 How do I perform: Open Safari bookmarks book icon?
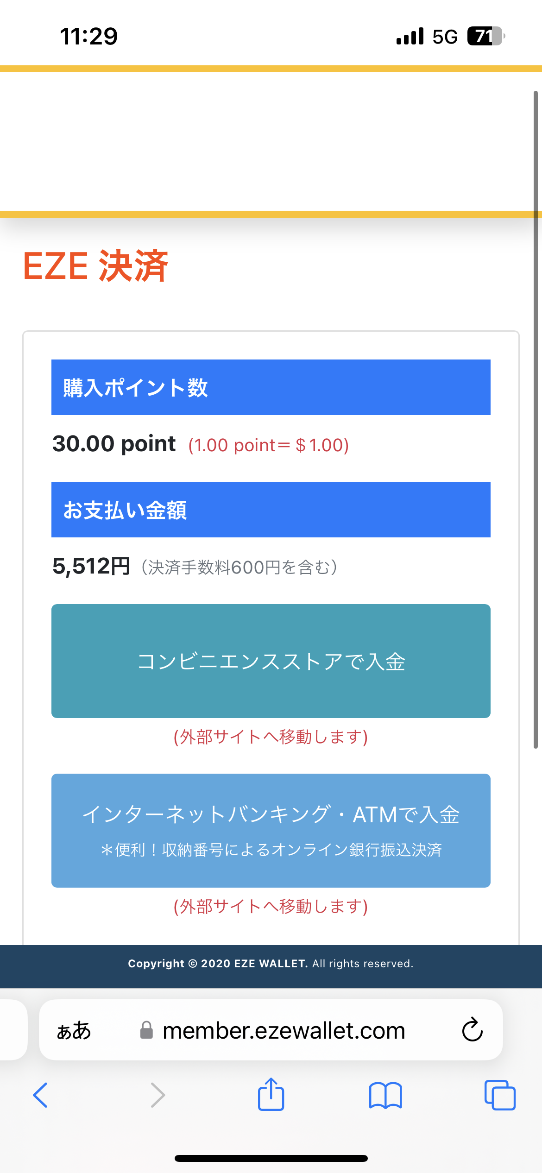[385, 1095]
